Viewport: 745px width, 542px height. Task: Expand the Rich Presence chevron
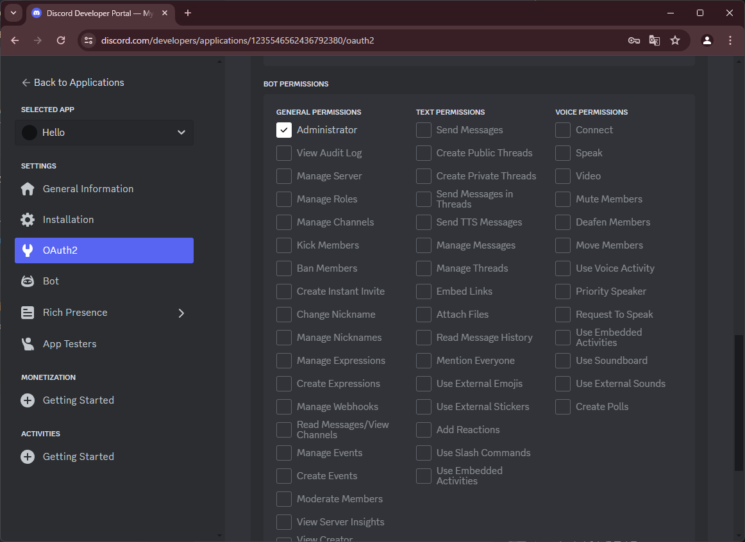click(x=181, y=314)
